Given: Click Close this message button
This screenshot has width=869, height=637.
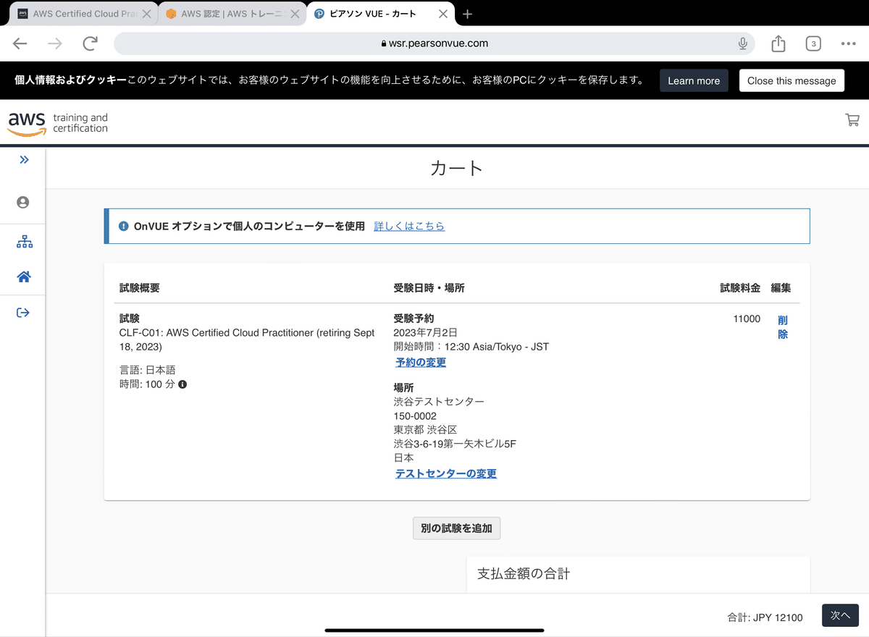Looking at the screenshot, I should tap(792, 80).
